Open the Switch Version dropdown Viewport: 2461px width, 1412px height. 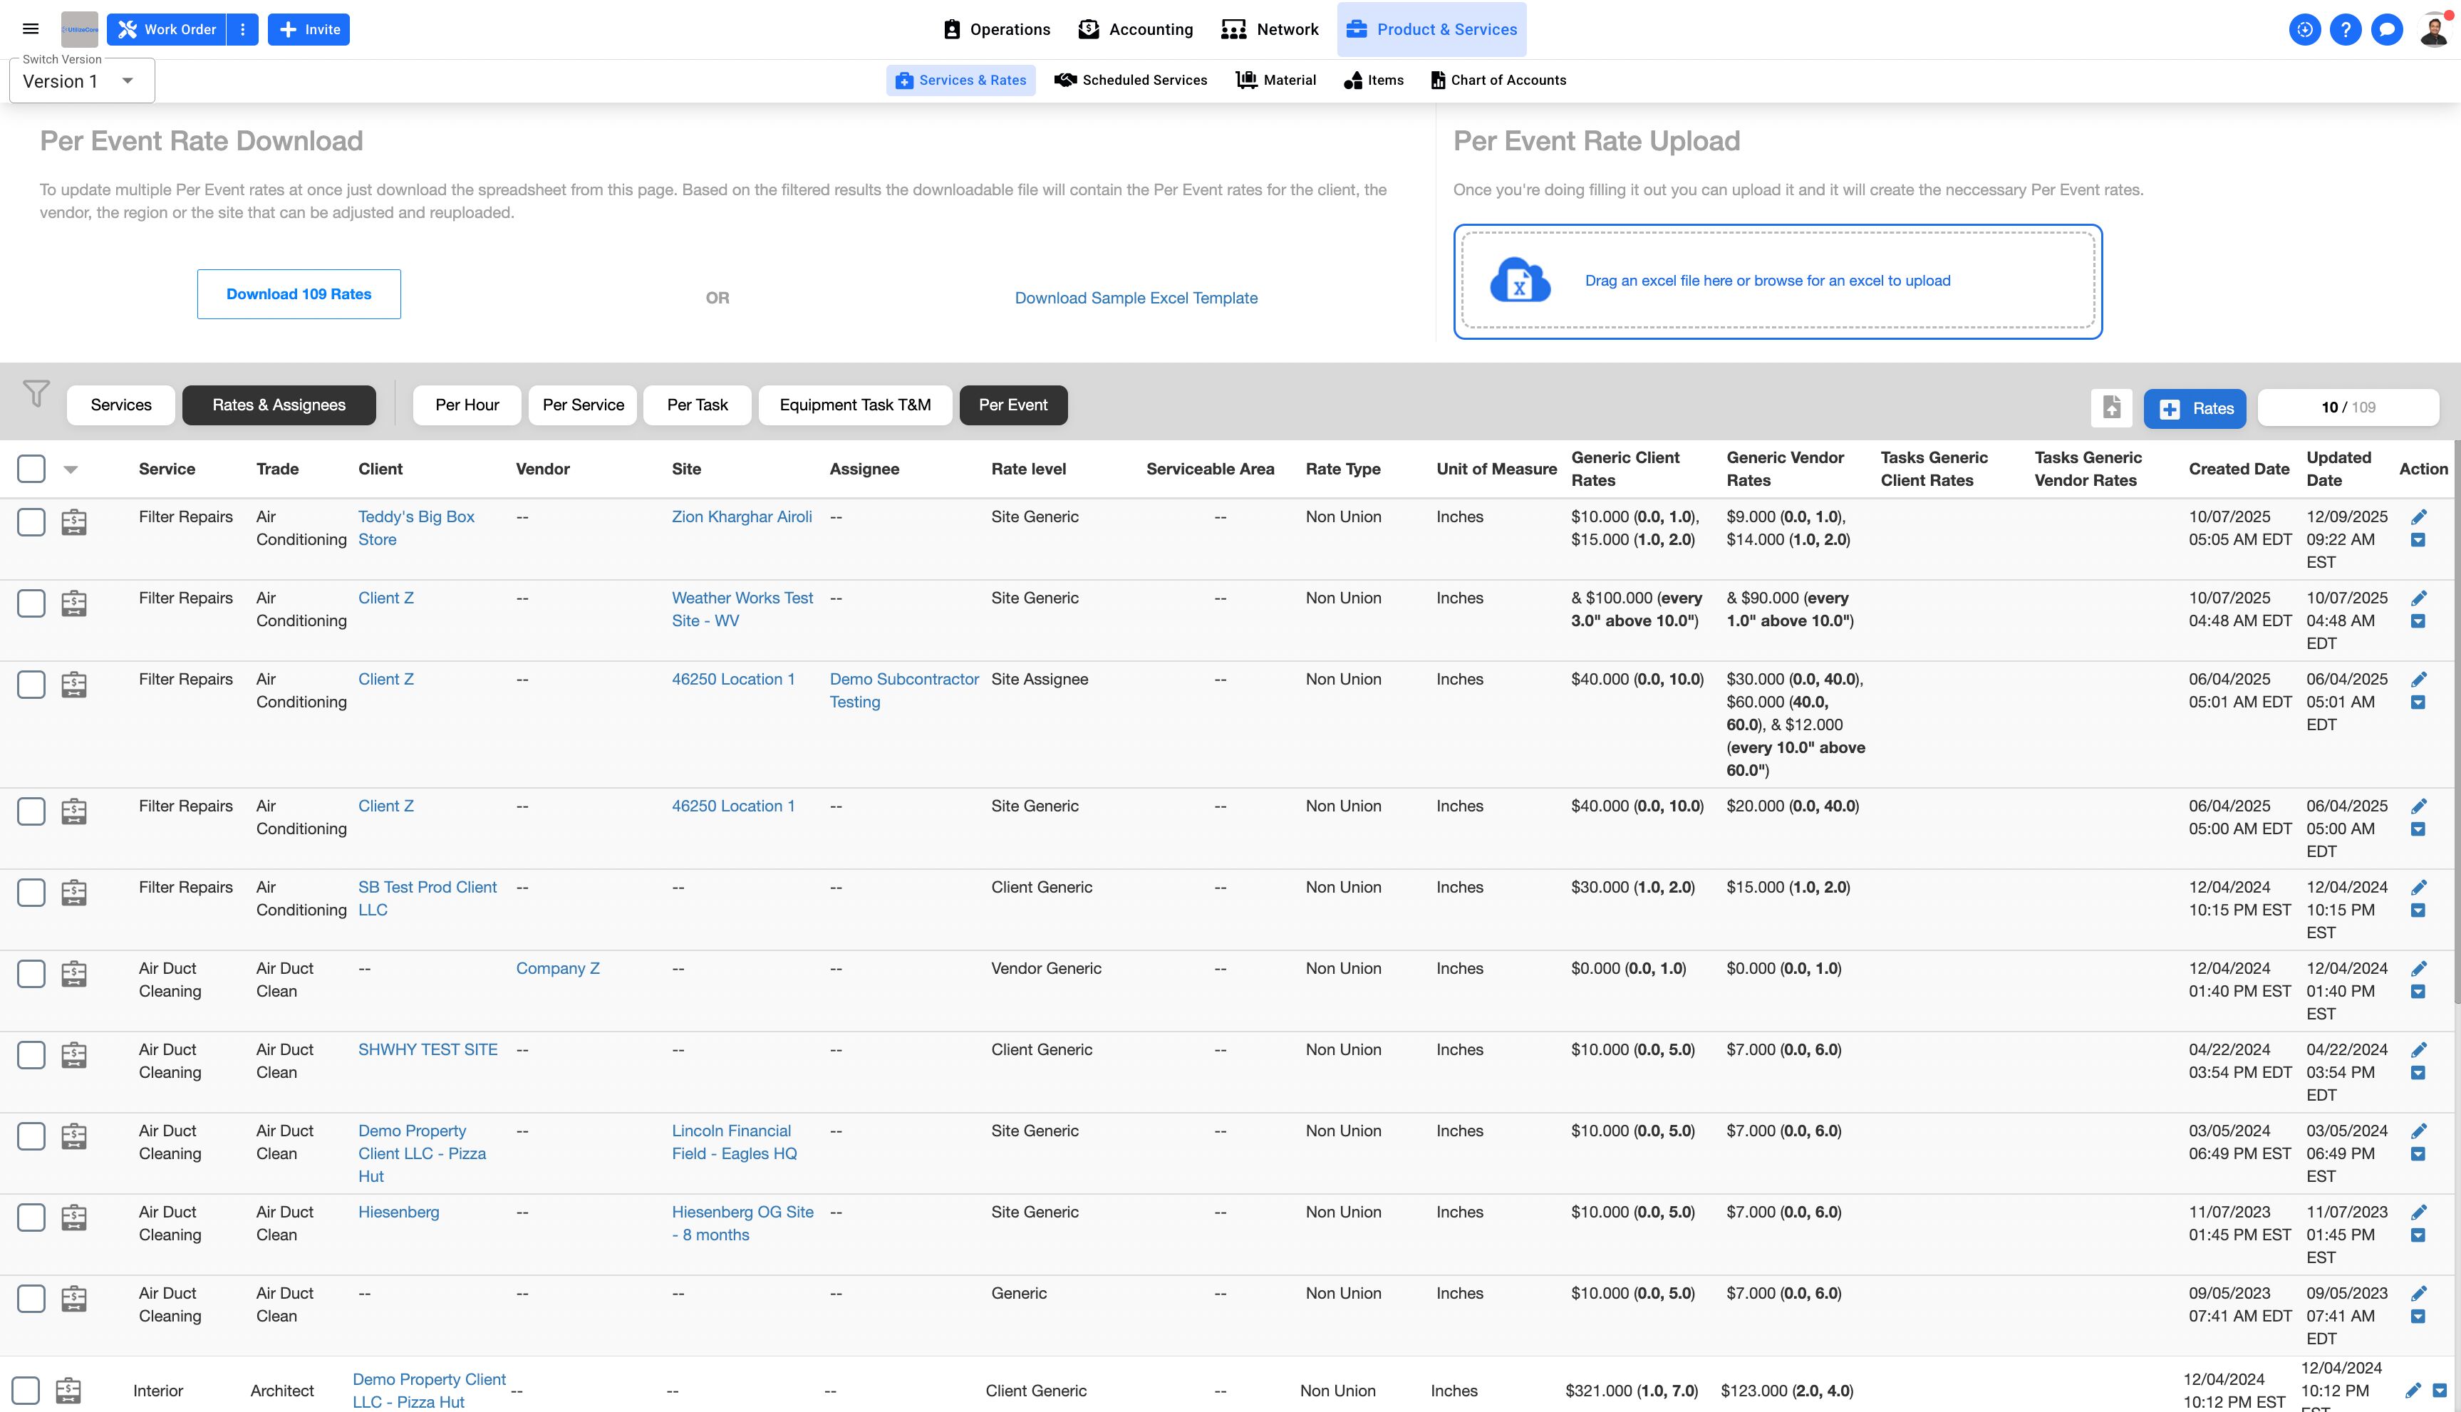[81, 81]
